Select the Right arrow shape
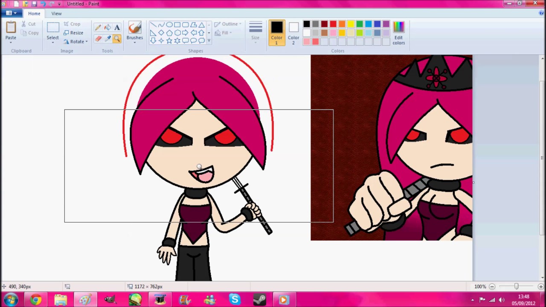 (x=186, y=32)
